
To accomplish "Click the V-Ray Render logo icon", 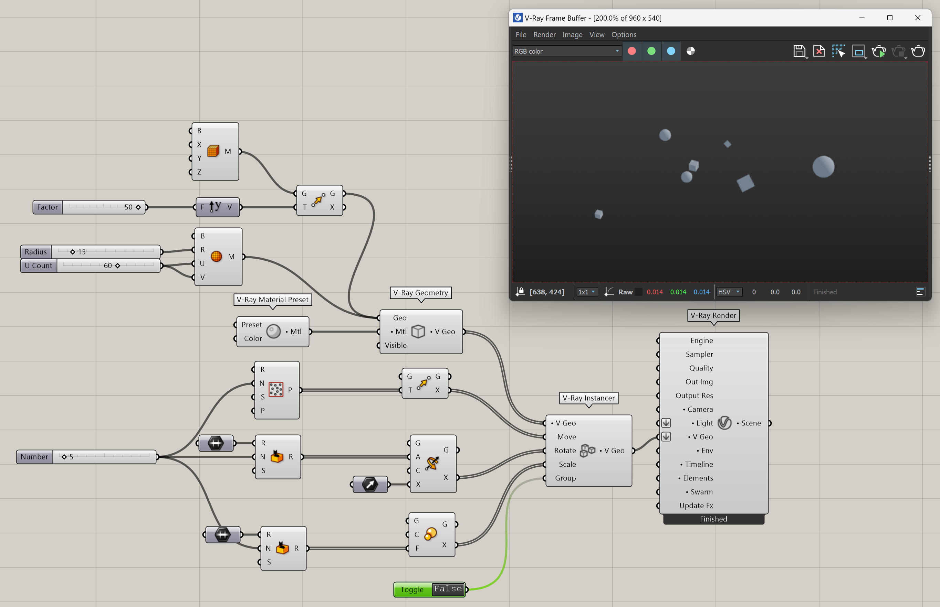I will point(724,423).
